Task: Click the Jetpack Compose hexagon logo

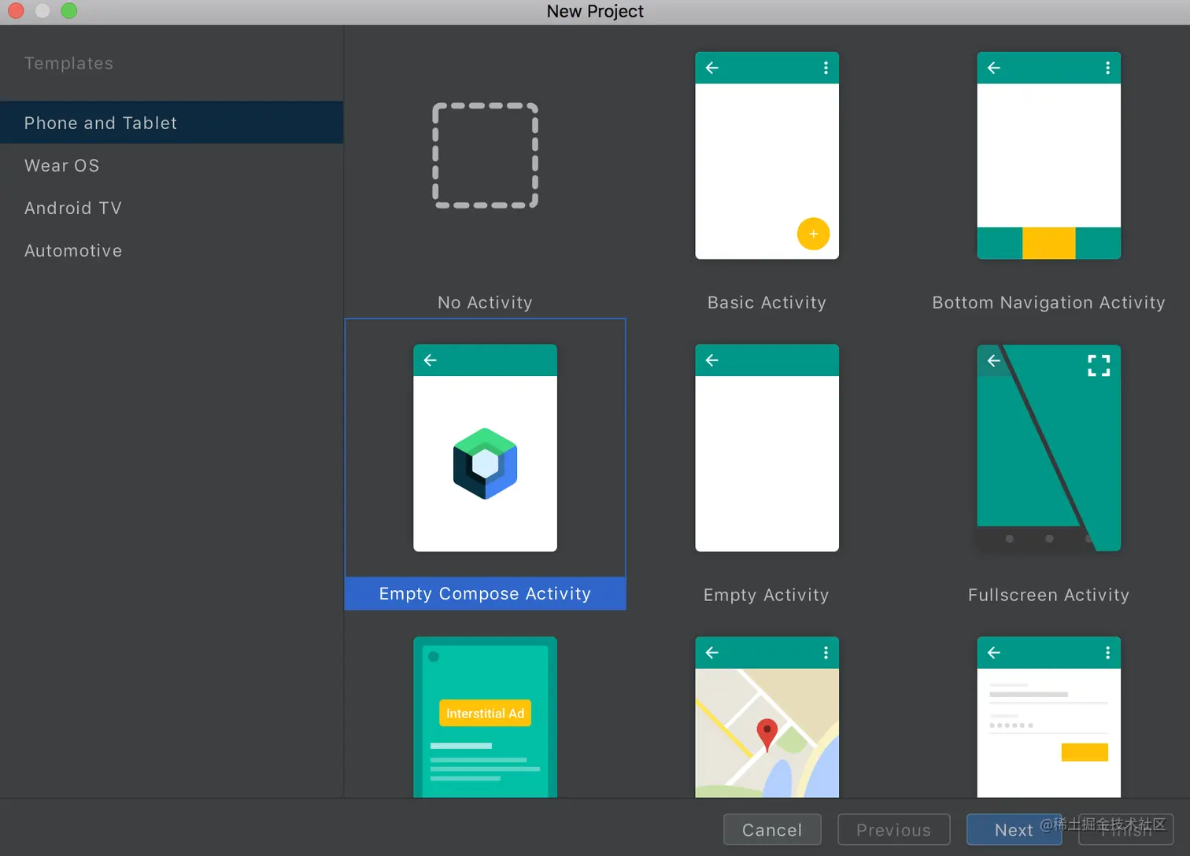Action: tap(485, 463)
